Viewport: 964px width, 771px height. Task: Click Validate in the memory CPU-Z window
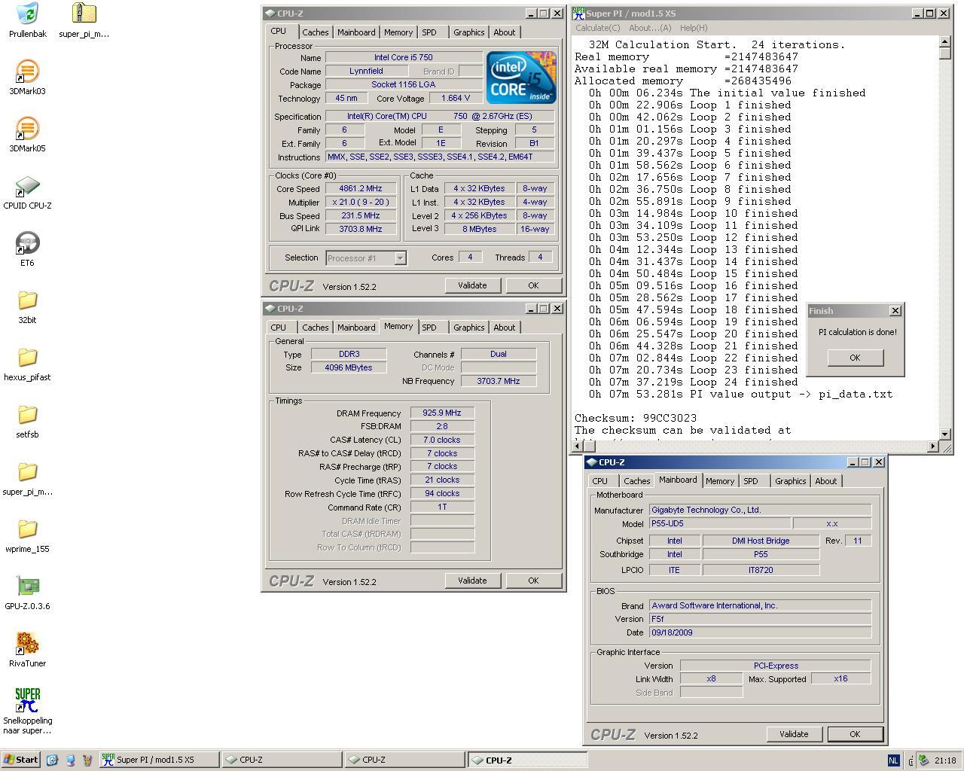pos(472,581)
